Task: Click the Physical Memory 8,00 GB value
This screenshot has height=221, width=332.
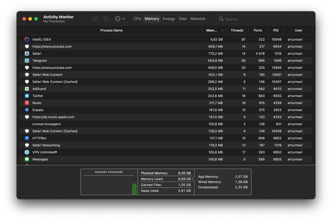Action: click(184, 173)
